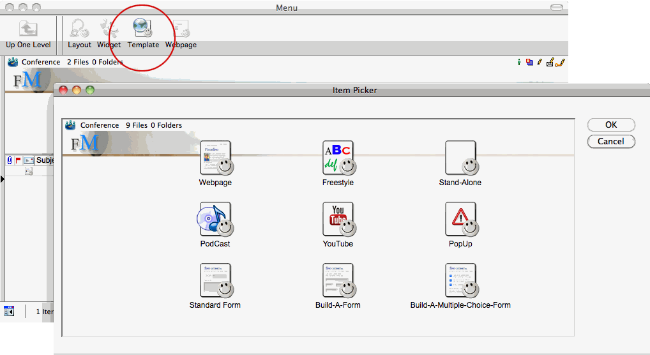This screenshot has width=650, height=355.
Task: Click the red flag column header
Action: click(x=18, y=160)
